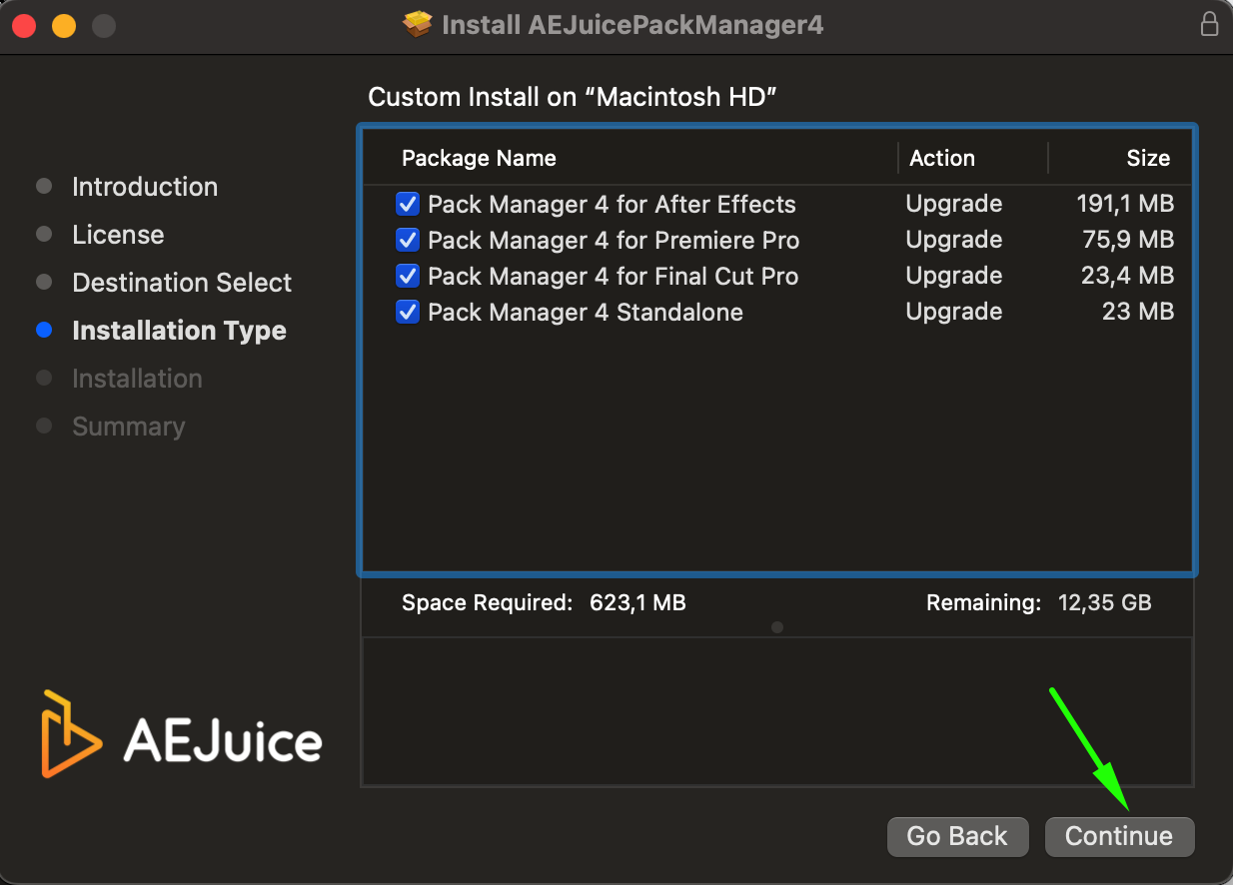Viewport: 1233px width, 885px height.
Task: Click the empty package description box
Action: 776,711
